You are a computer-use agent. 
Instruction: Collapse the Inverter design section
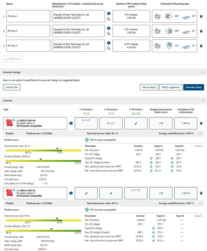pyautogui.click(x=203, y=72)
